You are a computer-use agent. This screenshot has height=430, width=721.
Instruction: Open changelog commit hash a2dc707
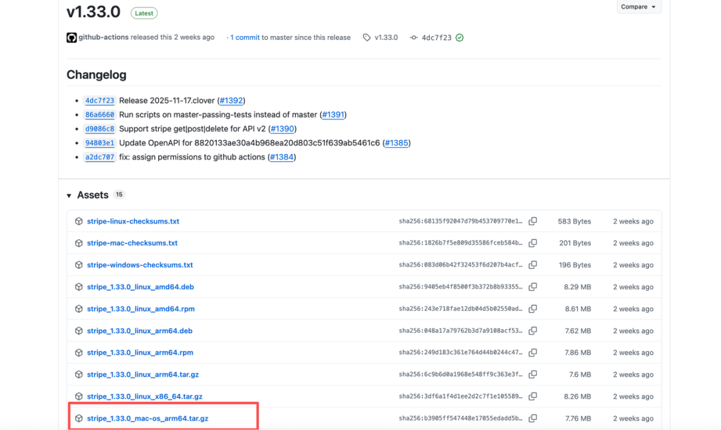[x=99, y=157]
